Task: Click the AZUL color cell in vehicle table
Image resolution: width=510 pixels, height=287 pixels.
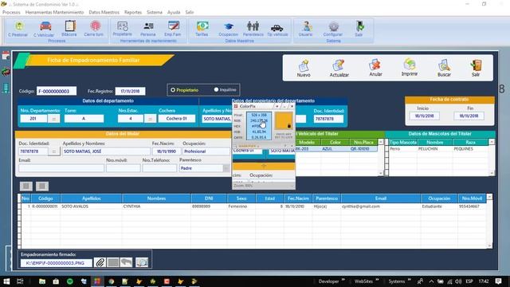Action: click(335, 149)
